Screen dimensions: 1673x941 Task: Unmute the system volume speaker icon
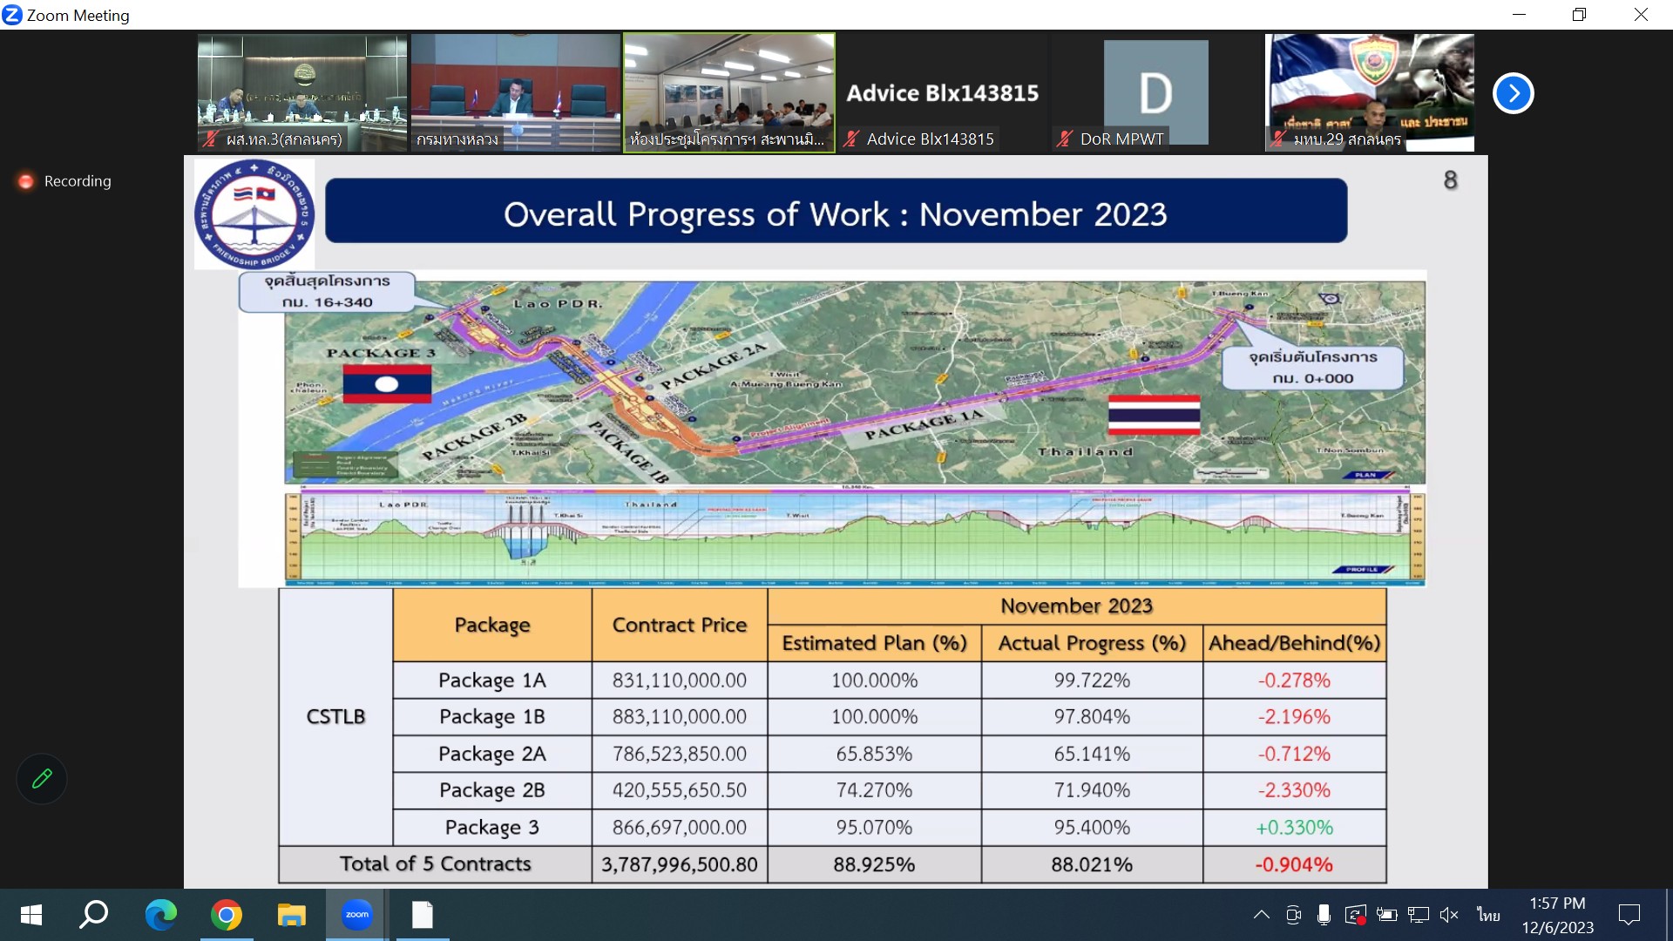click(1449, 915)
